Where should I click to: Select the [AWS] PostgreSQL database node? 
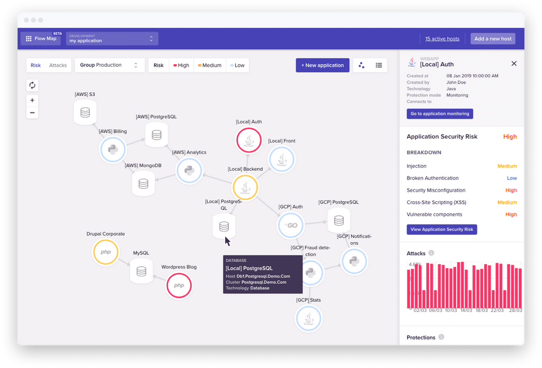click(x=156, y=135)
